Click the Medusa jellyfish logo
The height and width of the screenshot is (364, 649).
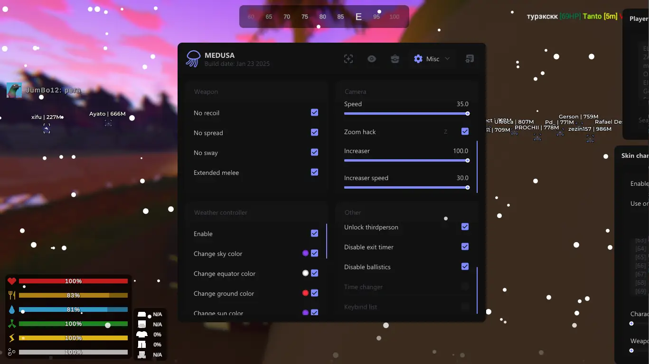(193, 59)
